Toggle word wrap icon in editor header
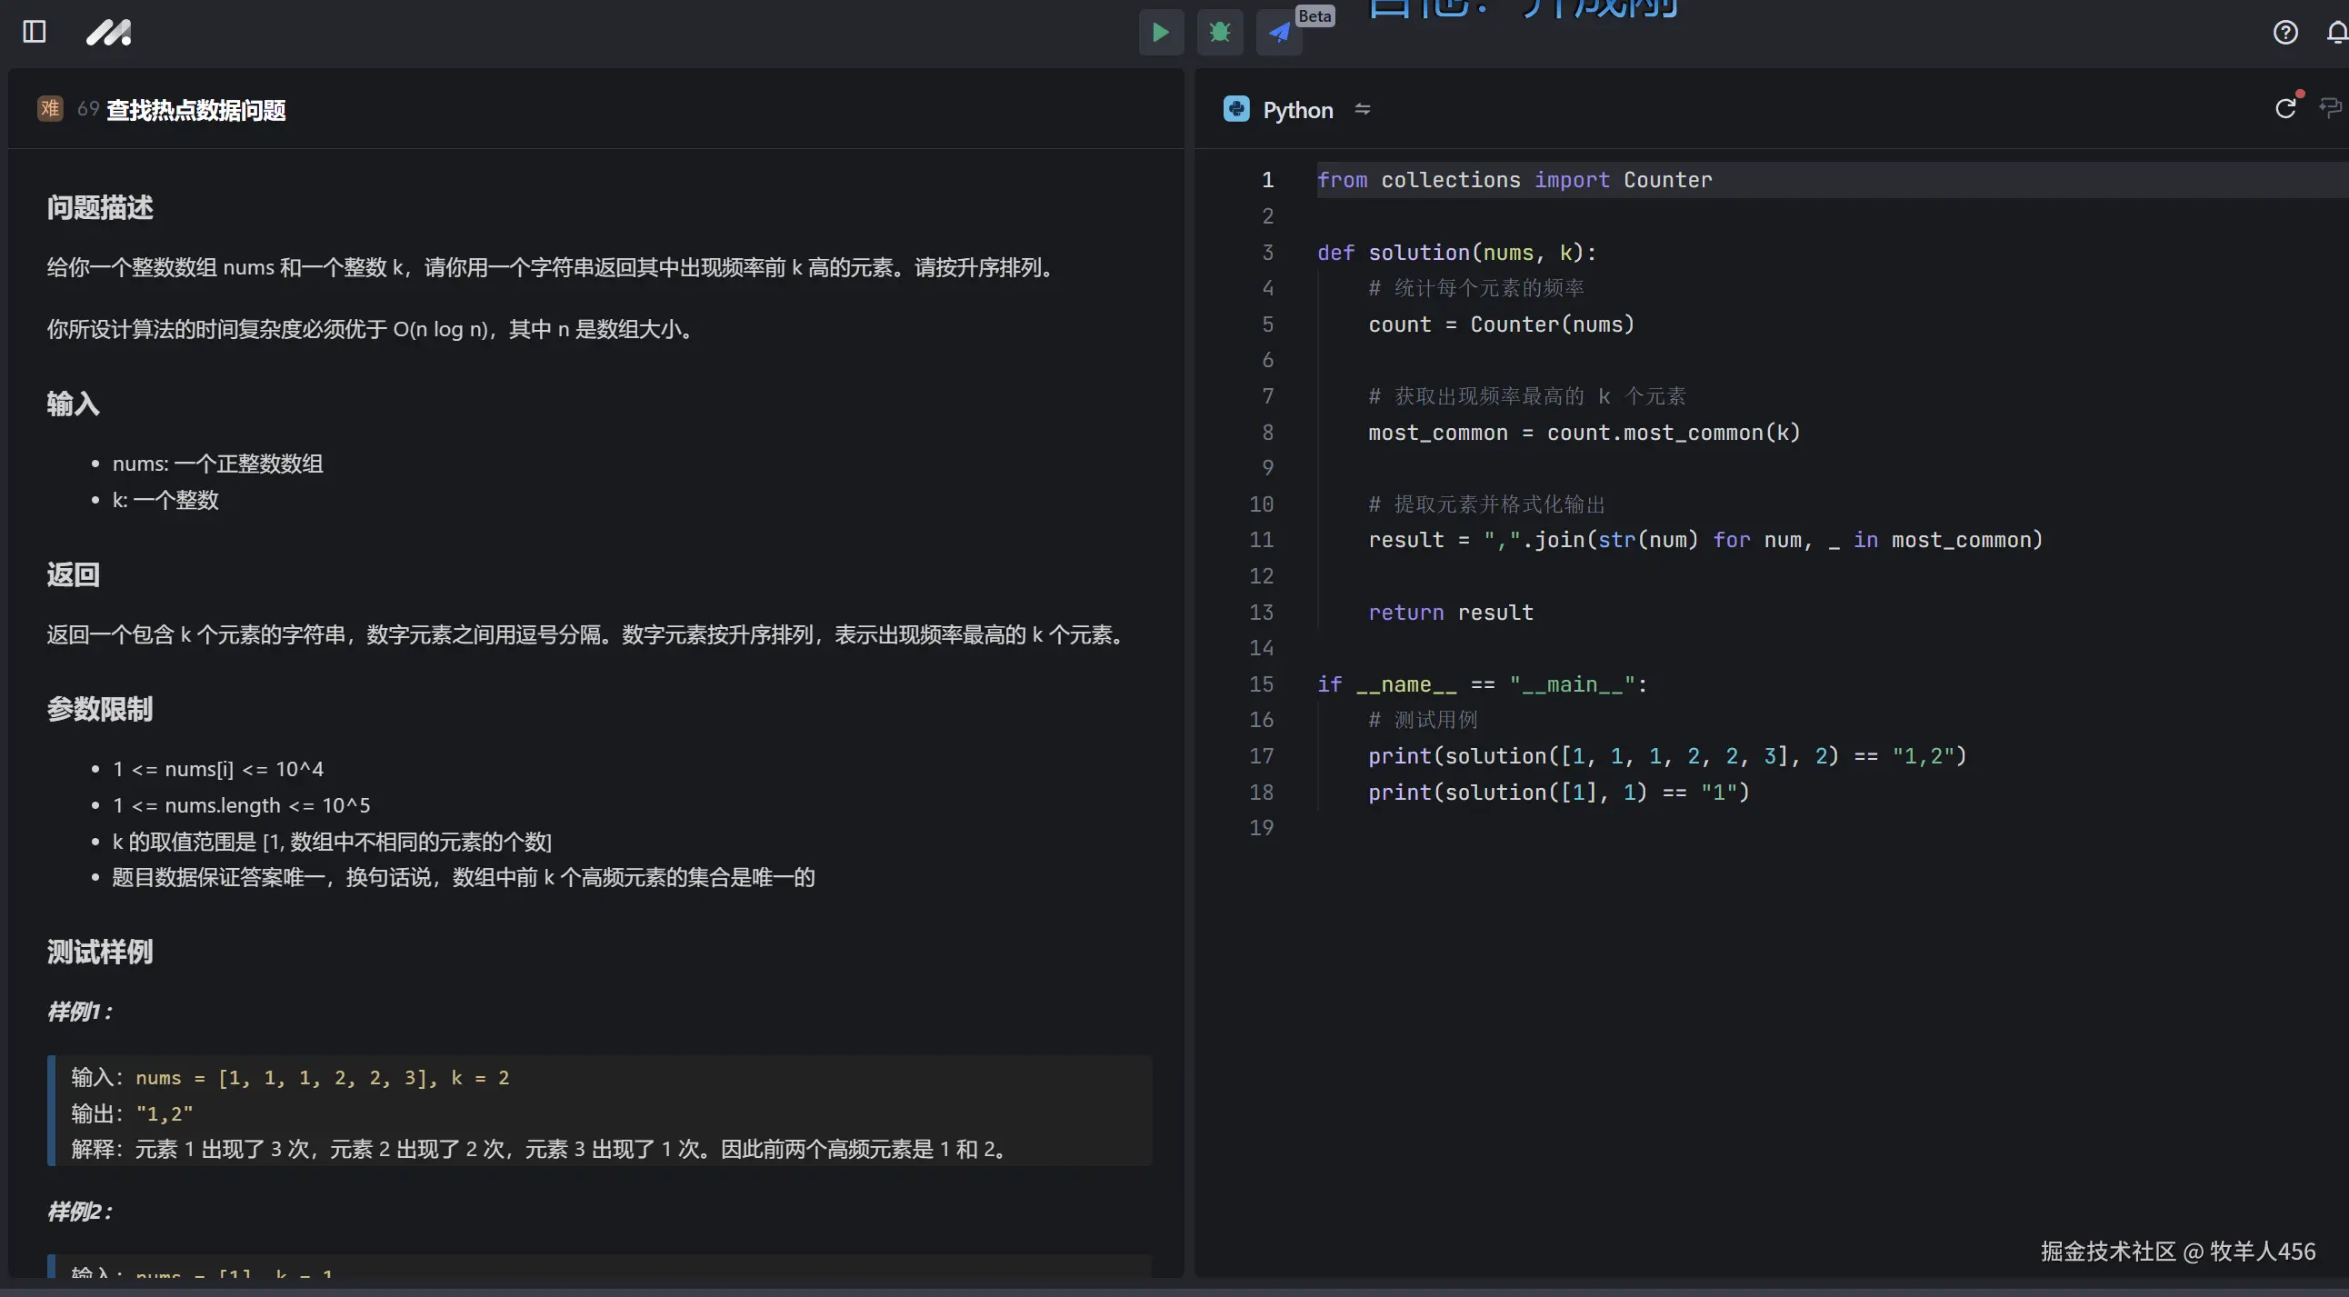Viewport: 2349px width, 1297px height. click(x=2331, y=108)
